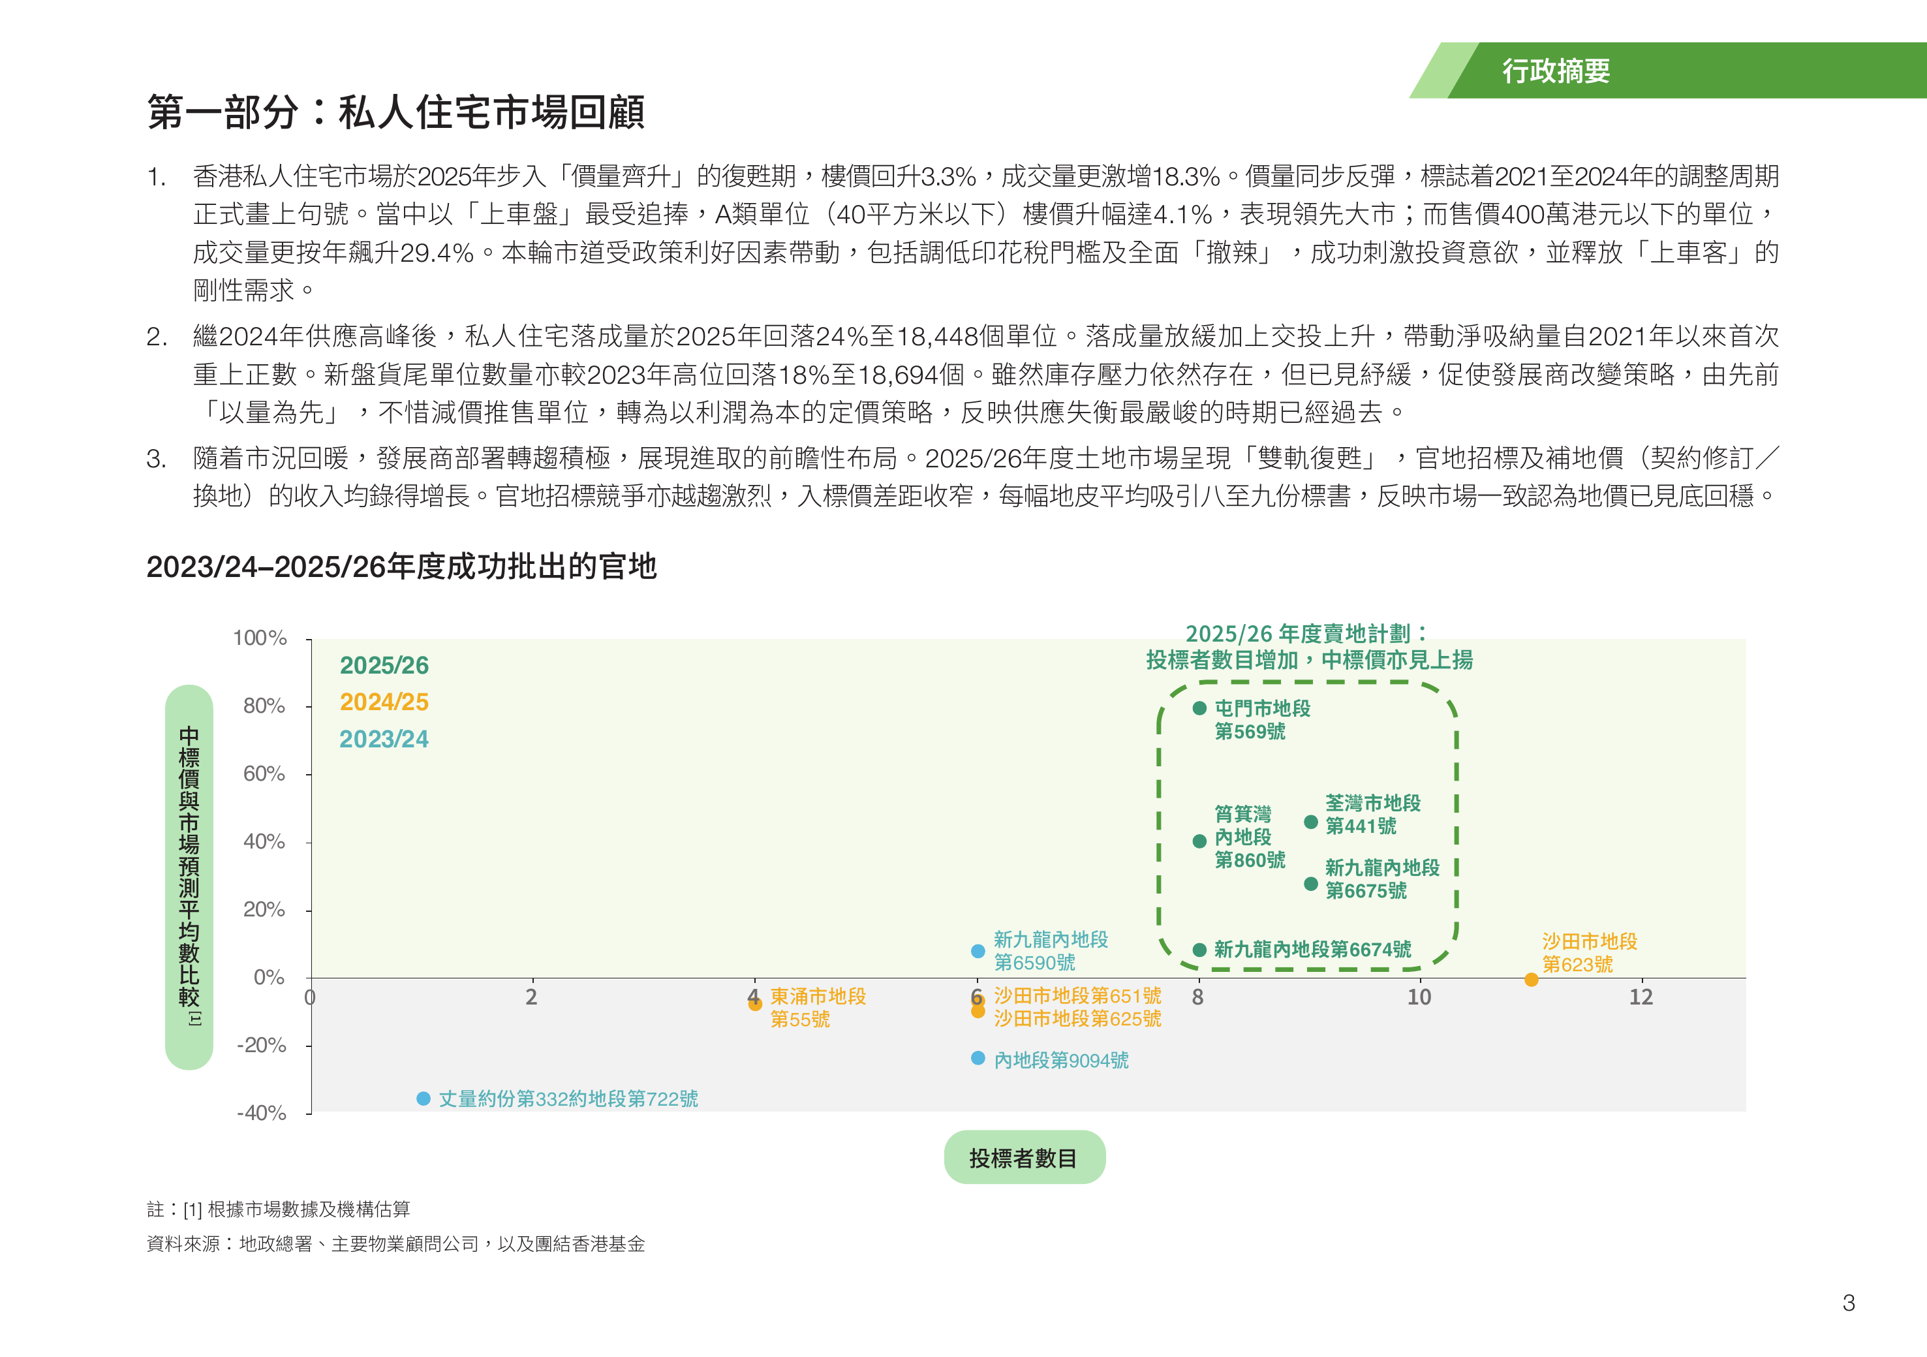Screen dimensions: 1927x1357
Task: Click the label 新九龍內地段第6674號
Action: pyautogui.click(x=1313, y=950)
